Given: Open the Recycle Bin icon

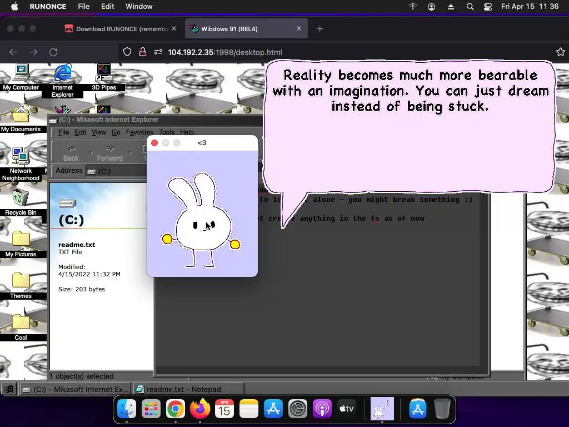Looking at the screenshot, I should tap(21, 202).
